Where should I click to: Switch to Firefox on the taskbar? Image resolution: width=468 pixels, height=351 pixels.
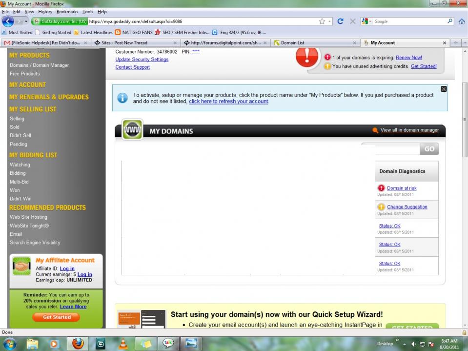(78, 344)
